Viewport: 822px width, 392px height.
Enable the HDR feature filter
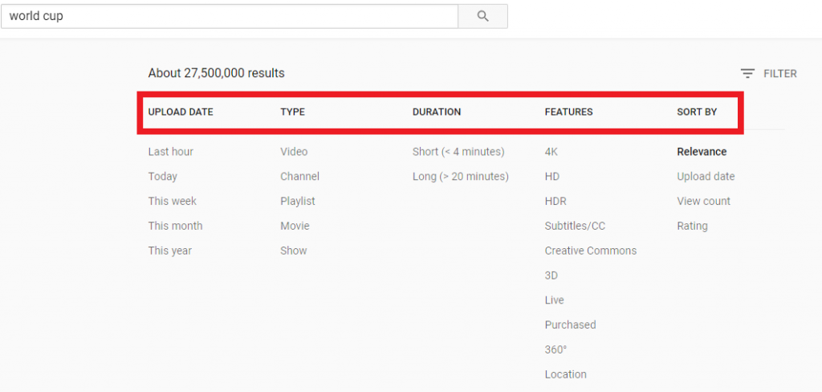[555, 201]
